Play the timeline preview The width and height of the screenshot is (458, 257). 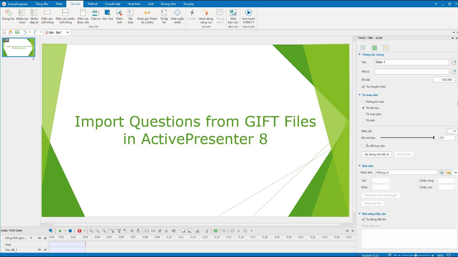(x=60, y=231)
